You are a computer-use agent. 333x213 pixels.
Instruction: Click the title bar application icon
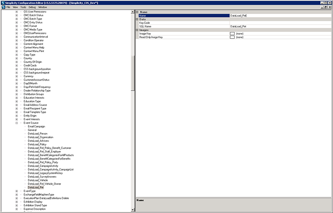(3, 3)
